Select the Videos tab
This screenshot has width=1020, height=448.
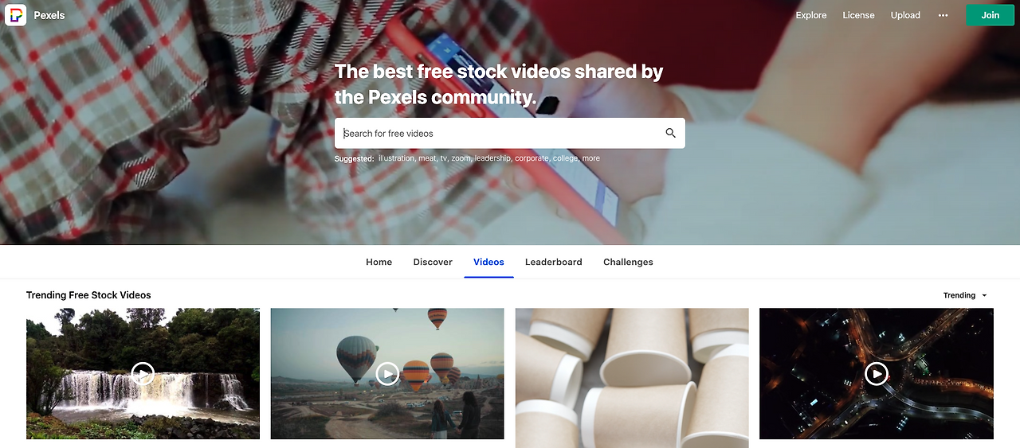coord(488,262)
